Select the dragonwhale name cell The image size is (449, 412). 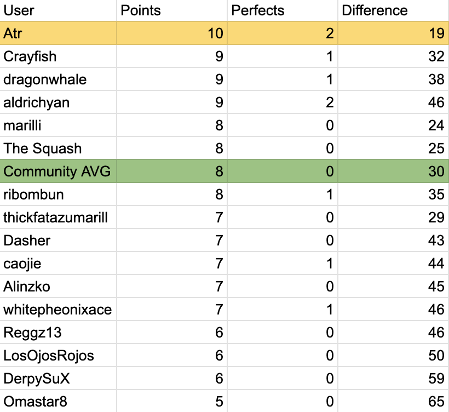(58, 79)
